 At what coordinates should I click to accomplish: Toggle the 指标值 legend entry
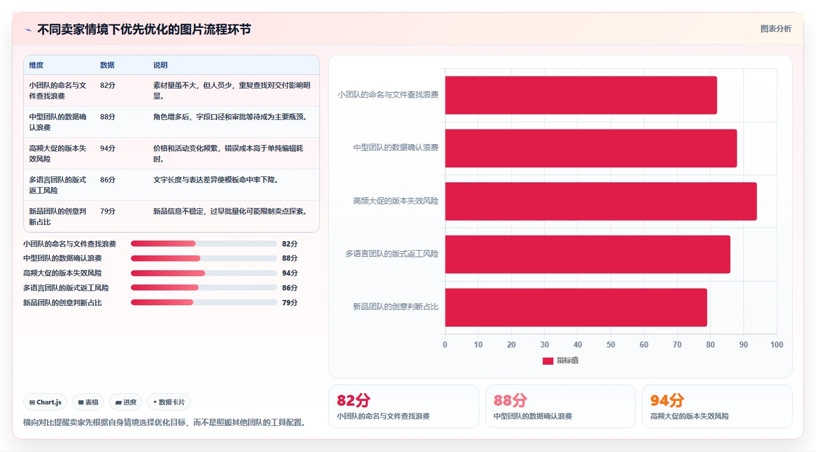560,361
